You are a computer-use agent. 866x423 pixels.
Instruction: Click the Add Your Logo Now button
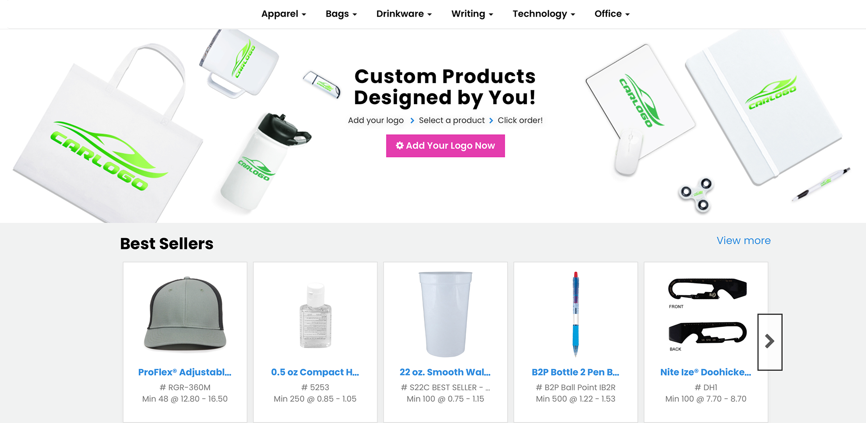pyautogui.click(x=445, y=146)
